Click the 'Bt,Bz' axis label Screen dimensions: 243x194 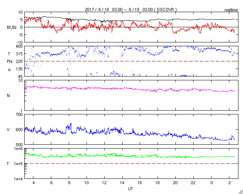coord(12,28)
